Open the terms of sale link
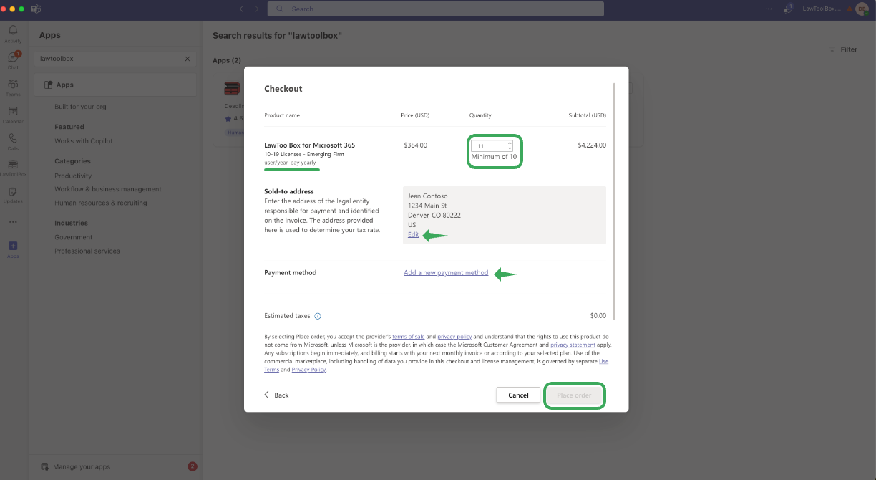Image resolution: width=876 pixels, height=480 pixels. (408, 336)
